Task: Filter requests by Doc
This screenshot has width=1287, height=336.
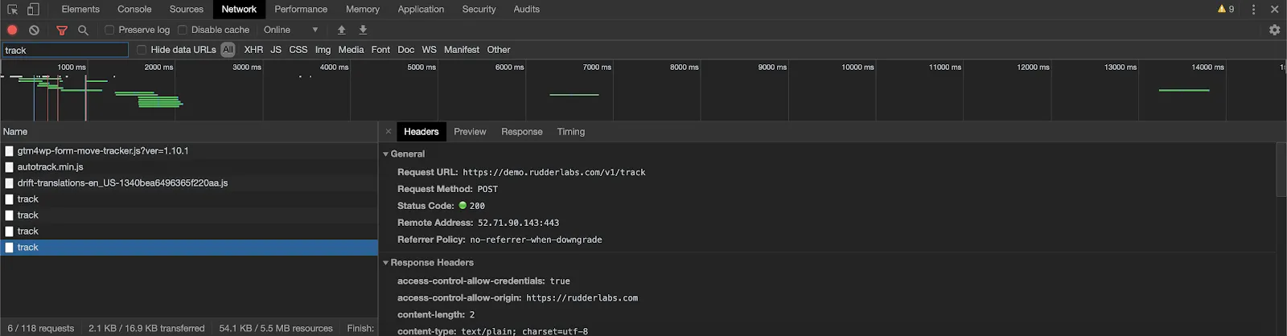Action: [406, 50]
